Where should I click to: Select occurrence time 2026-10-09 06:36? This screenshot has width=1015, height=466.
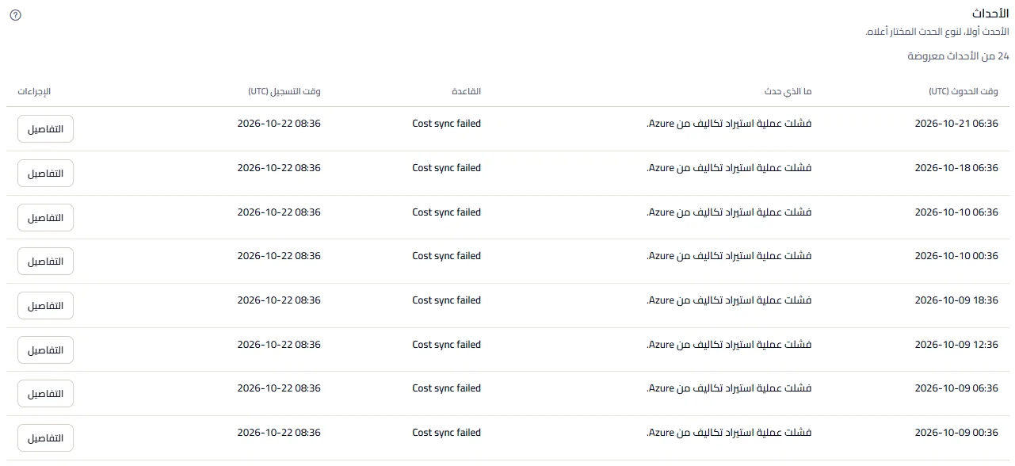956,388
